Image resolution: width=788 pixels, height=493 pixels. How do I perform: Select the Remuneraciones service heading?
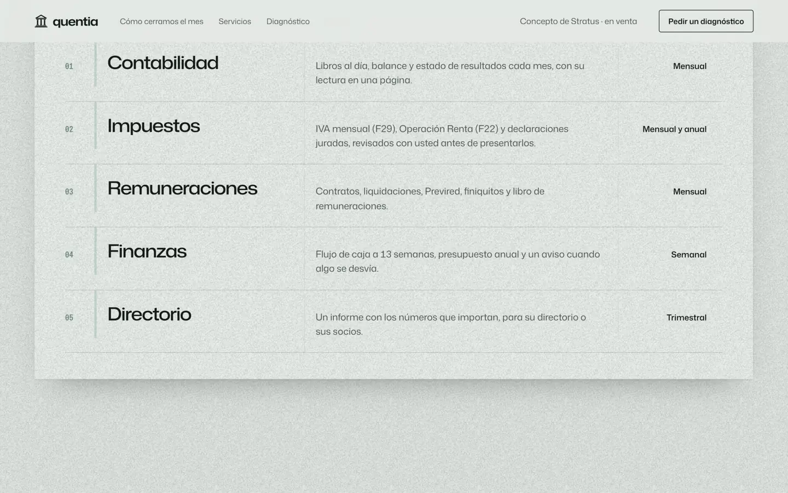182,188
